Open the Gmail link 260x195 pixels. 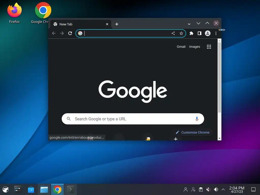(181, 47)
